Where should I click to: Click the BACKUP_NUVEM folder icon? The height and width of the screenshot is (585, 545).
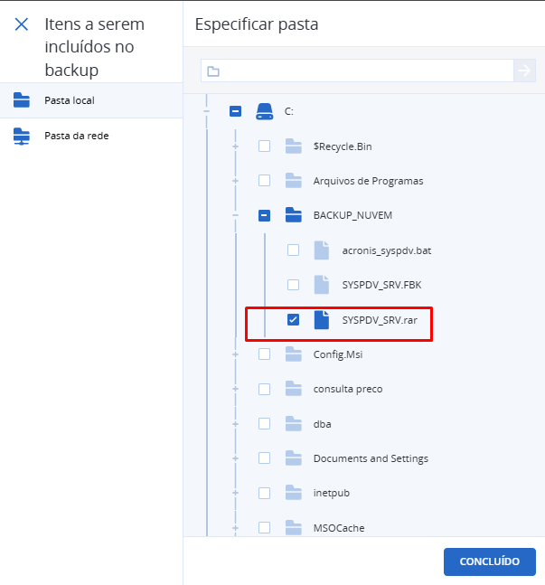(293, 215)
